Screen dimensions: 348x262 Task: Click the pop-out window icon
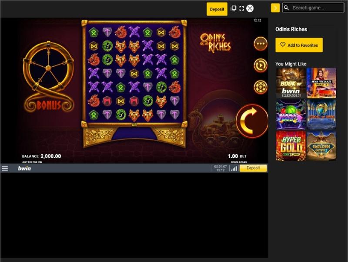(233, 8)
